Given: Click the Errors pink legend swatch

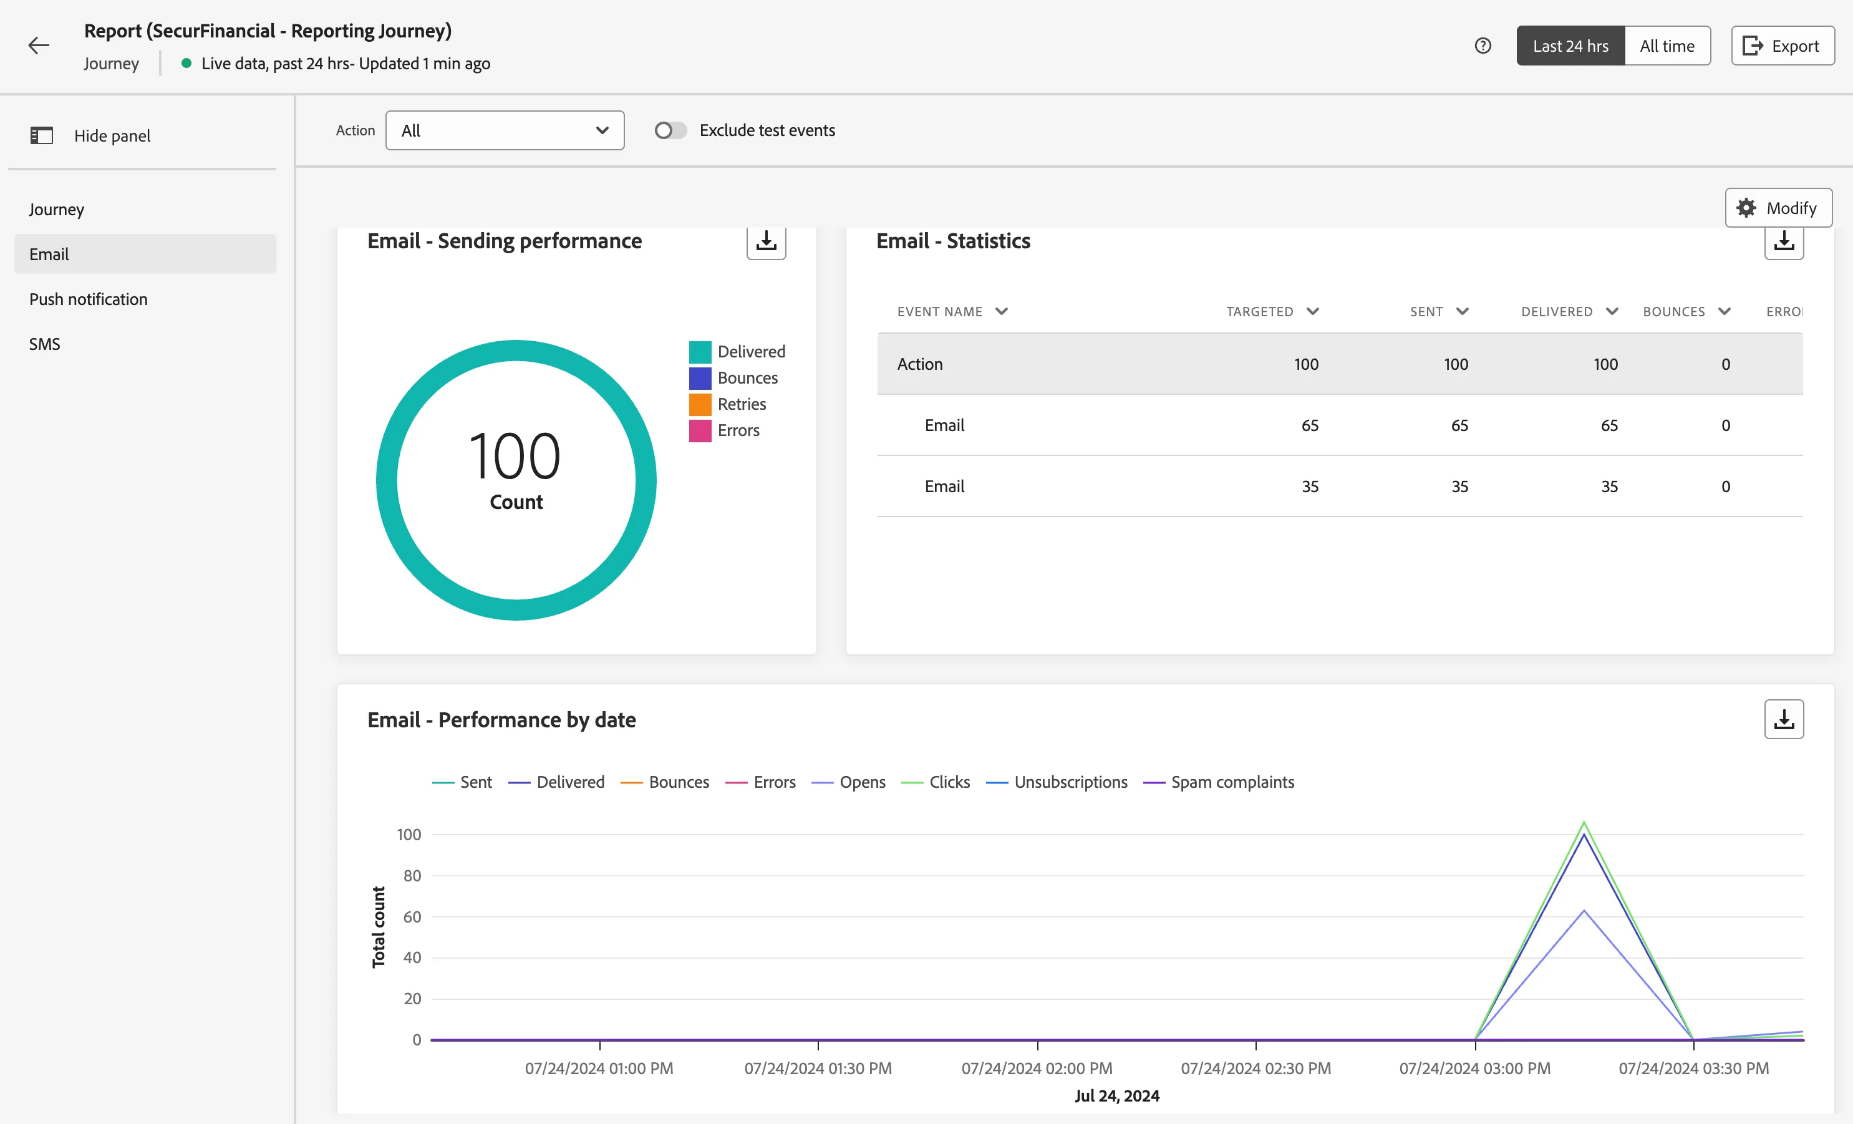Looking at the screenshot, I should tap(699, 431).
